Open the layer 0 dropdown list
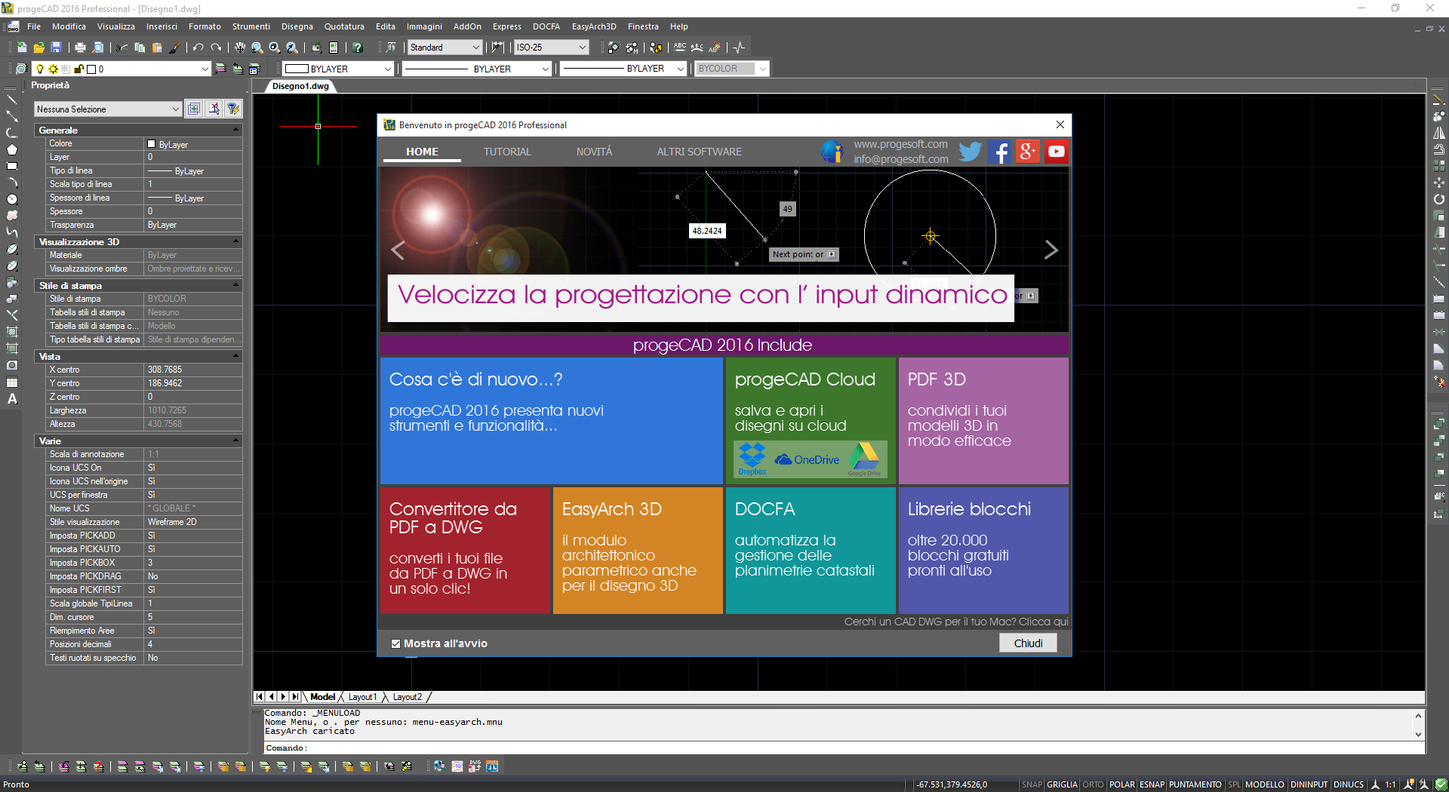 click(122, 69)
